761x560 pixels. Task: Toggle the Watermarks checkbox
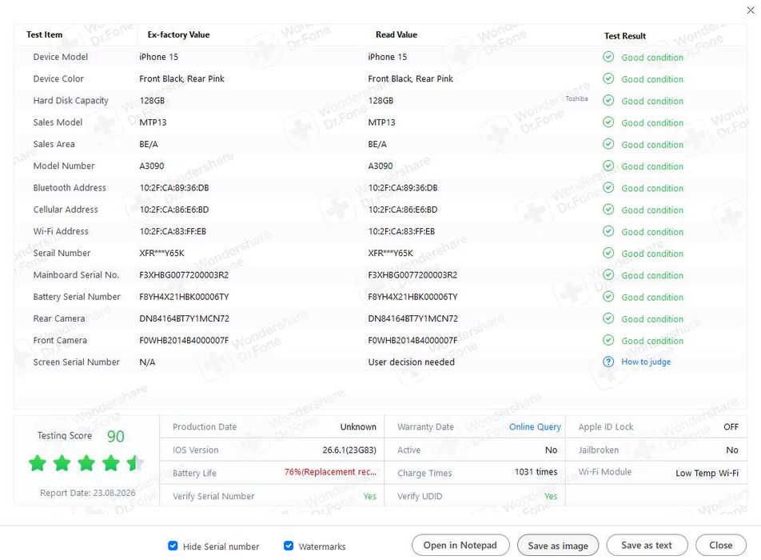(289, 546)
